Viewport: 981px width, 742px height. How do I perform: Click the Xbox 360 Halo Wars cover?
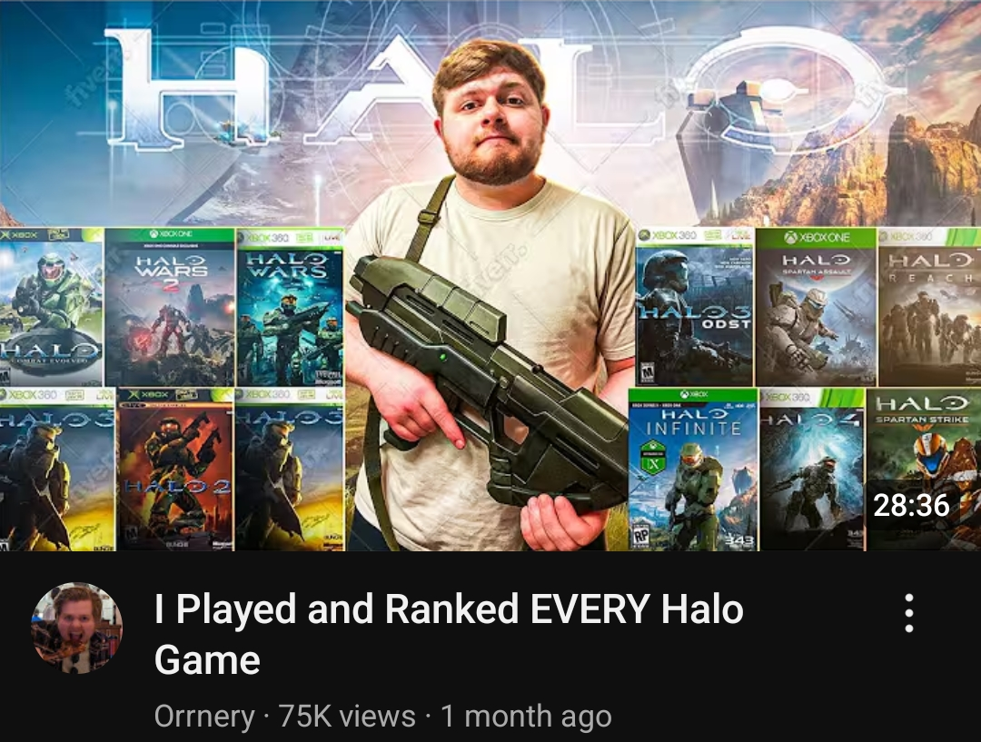[x=290, y=307]
